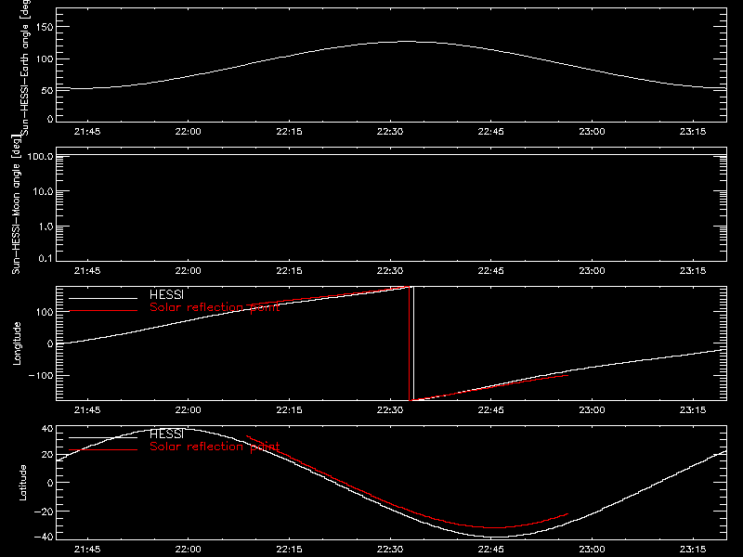This screenshot has width=743, height=557.
Task: Click the 50 tick on Earth angle plot
Action: tap(47, 90)
